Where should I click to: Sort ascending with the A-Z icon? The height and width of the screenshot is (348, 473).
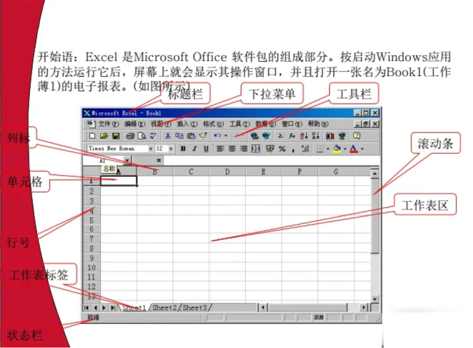303,136
